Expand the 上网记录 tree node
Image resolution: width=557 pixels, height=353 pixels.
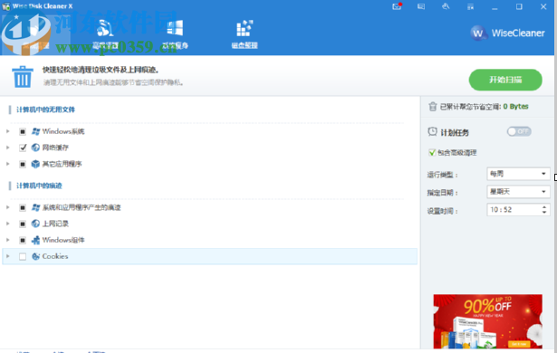tap(8, 224)
